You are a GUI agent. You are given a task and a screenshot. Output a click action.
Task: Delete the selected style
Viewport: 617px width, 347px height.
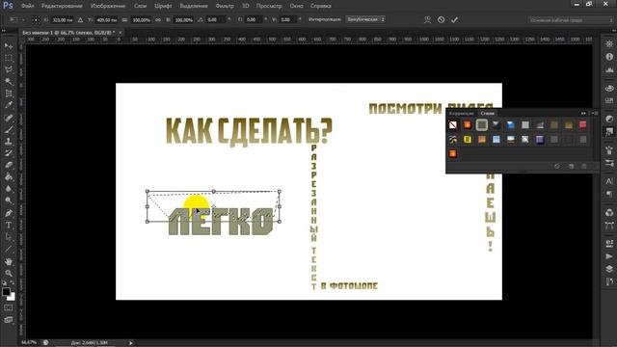pos(584,167)
